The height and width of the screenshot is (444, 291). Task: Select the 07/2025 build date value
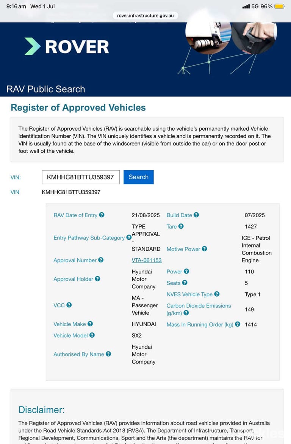click(x=255, y=215)
